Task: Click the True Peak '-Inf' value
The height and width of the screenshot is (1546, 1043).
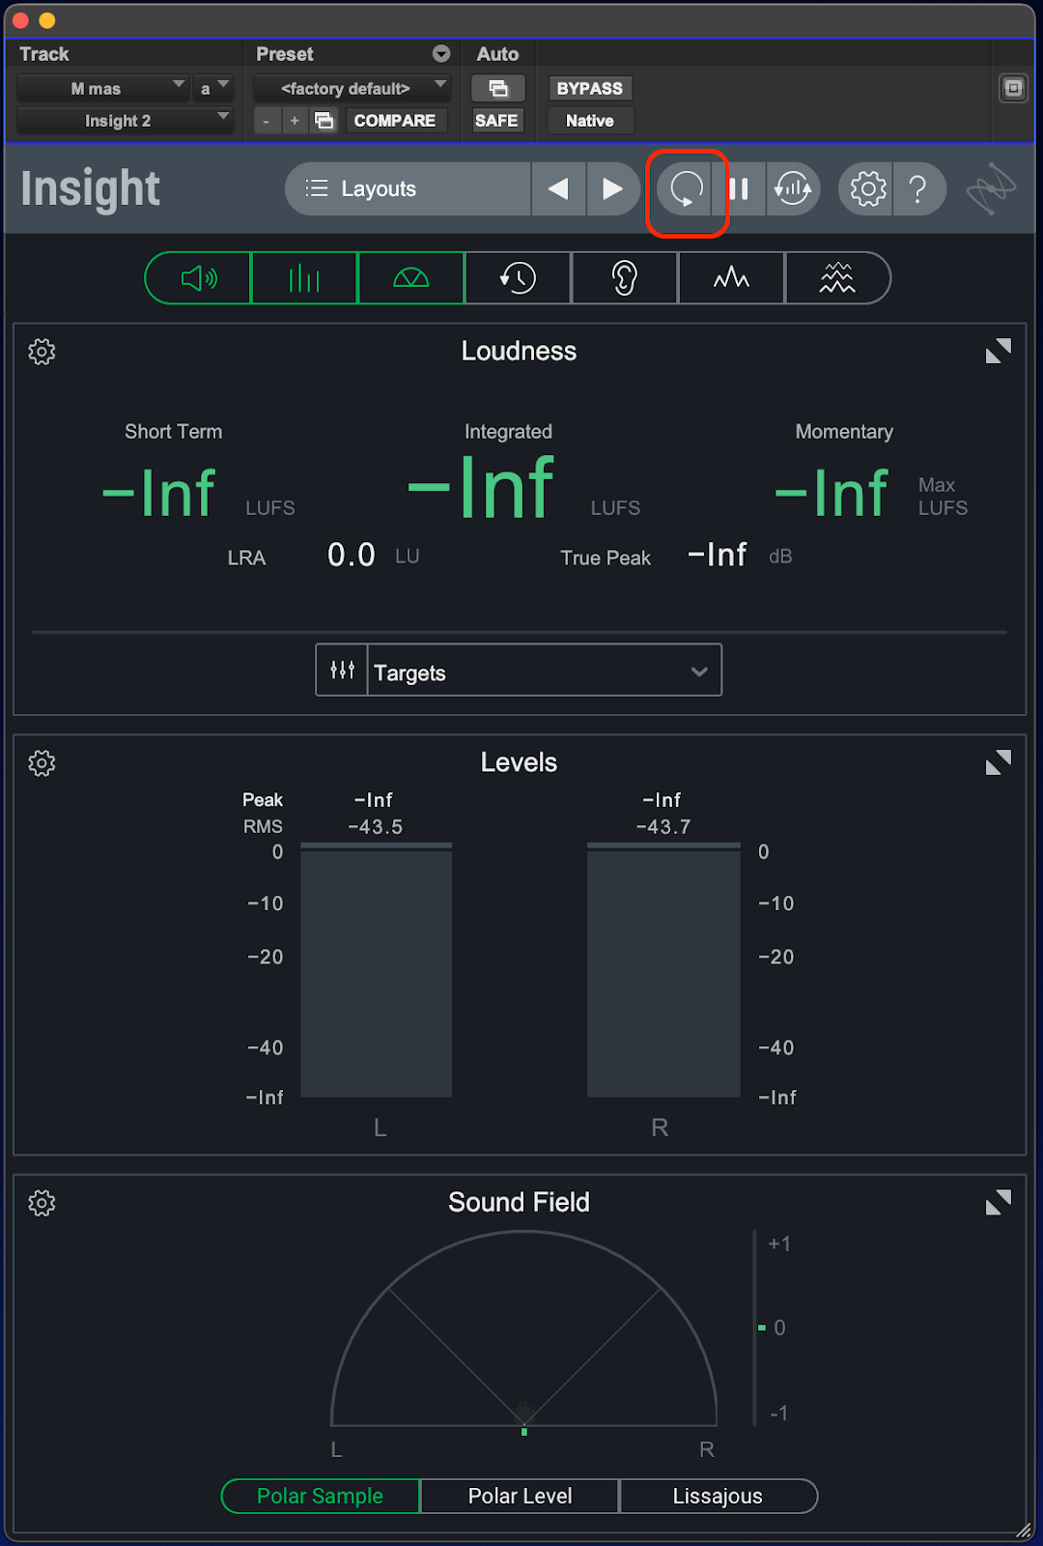Action: pos(718,556)
